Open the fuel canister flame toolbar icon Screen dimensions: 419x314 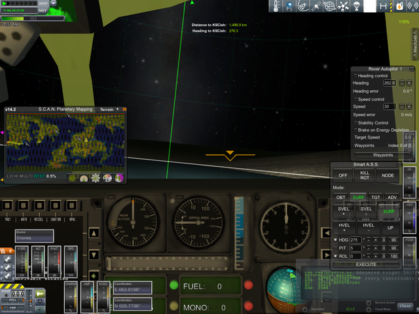399,6
